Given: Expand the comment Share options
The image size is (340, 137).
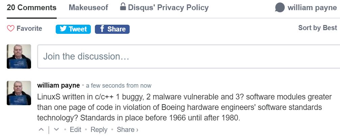Looking at the screenshot, I should pos(128,130).
